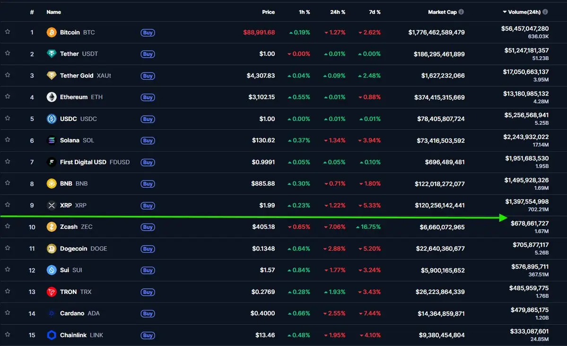
Task: Click the Chainlink logo icon
Action: coord(52,335)
